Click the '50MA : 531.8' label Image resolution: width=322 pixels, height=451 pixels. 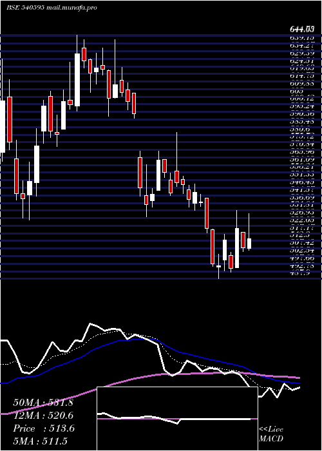pyautogui.click(x=43, y=403)
